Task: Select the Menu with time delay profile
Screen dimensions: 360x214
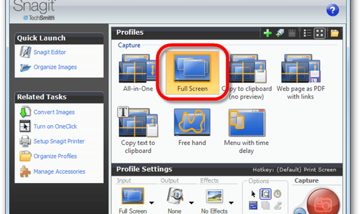Action: point(247,131)
